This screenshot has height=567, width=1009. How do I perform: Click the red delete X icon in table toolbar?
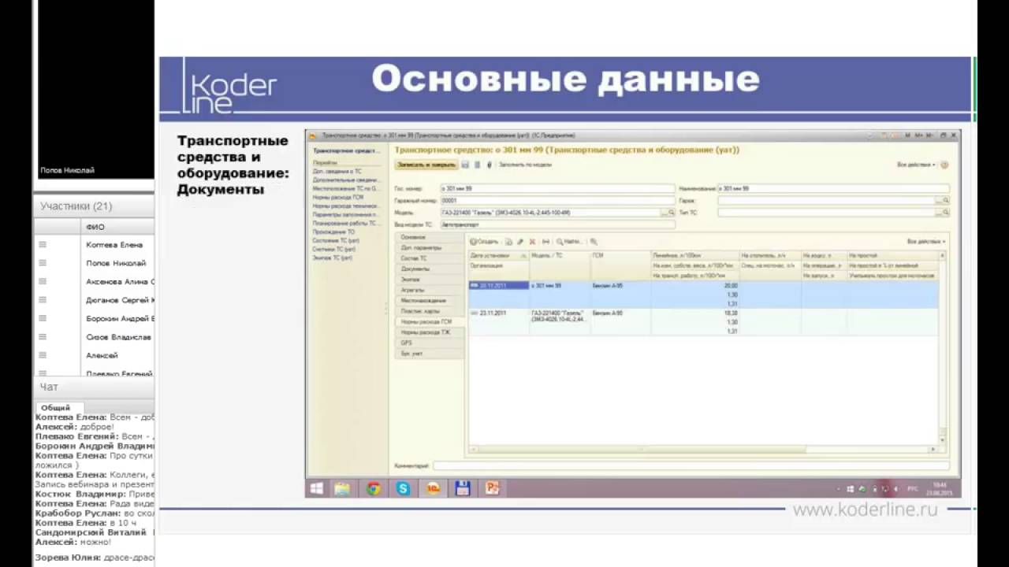pyautogui.click(x=532, y=242)
